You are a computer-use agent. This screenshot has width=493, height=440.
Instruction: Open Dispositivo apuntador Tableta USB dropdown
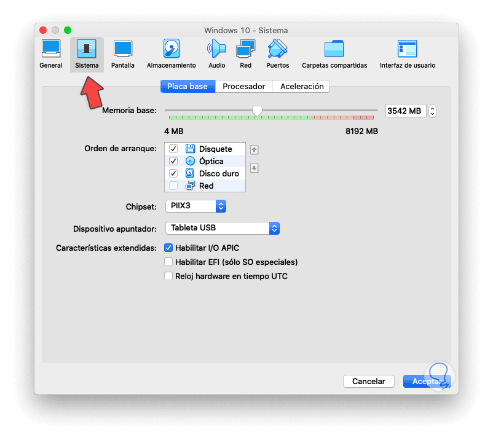(223, 228)
